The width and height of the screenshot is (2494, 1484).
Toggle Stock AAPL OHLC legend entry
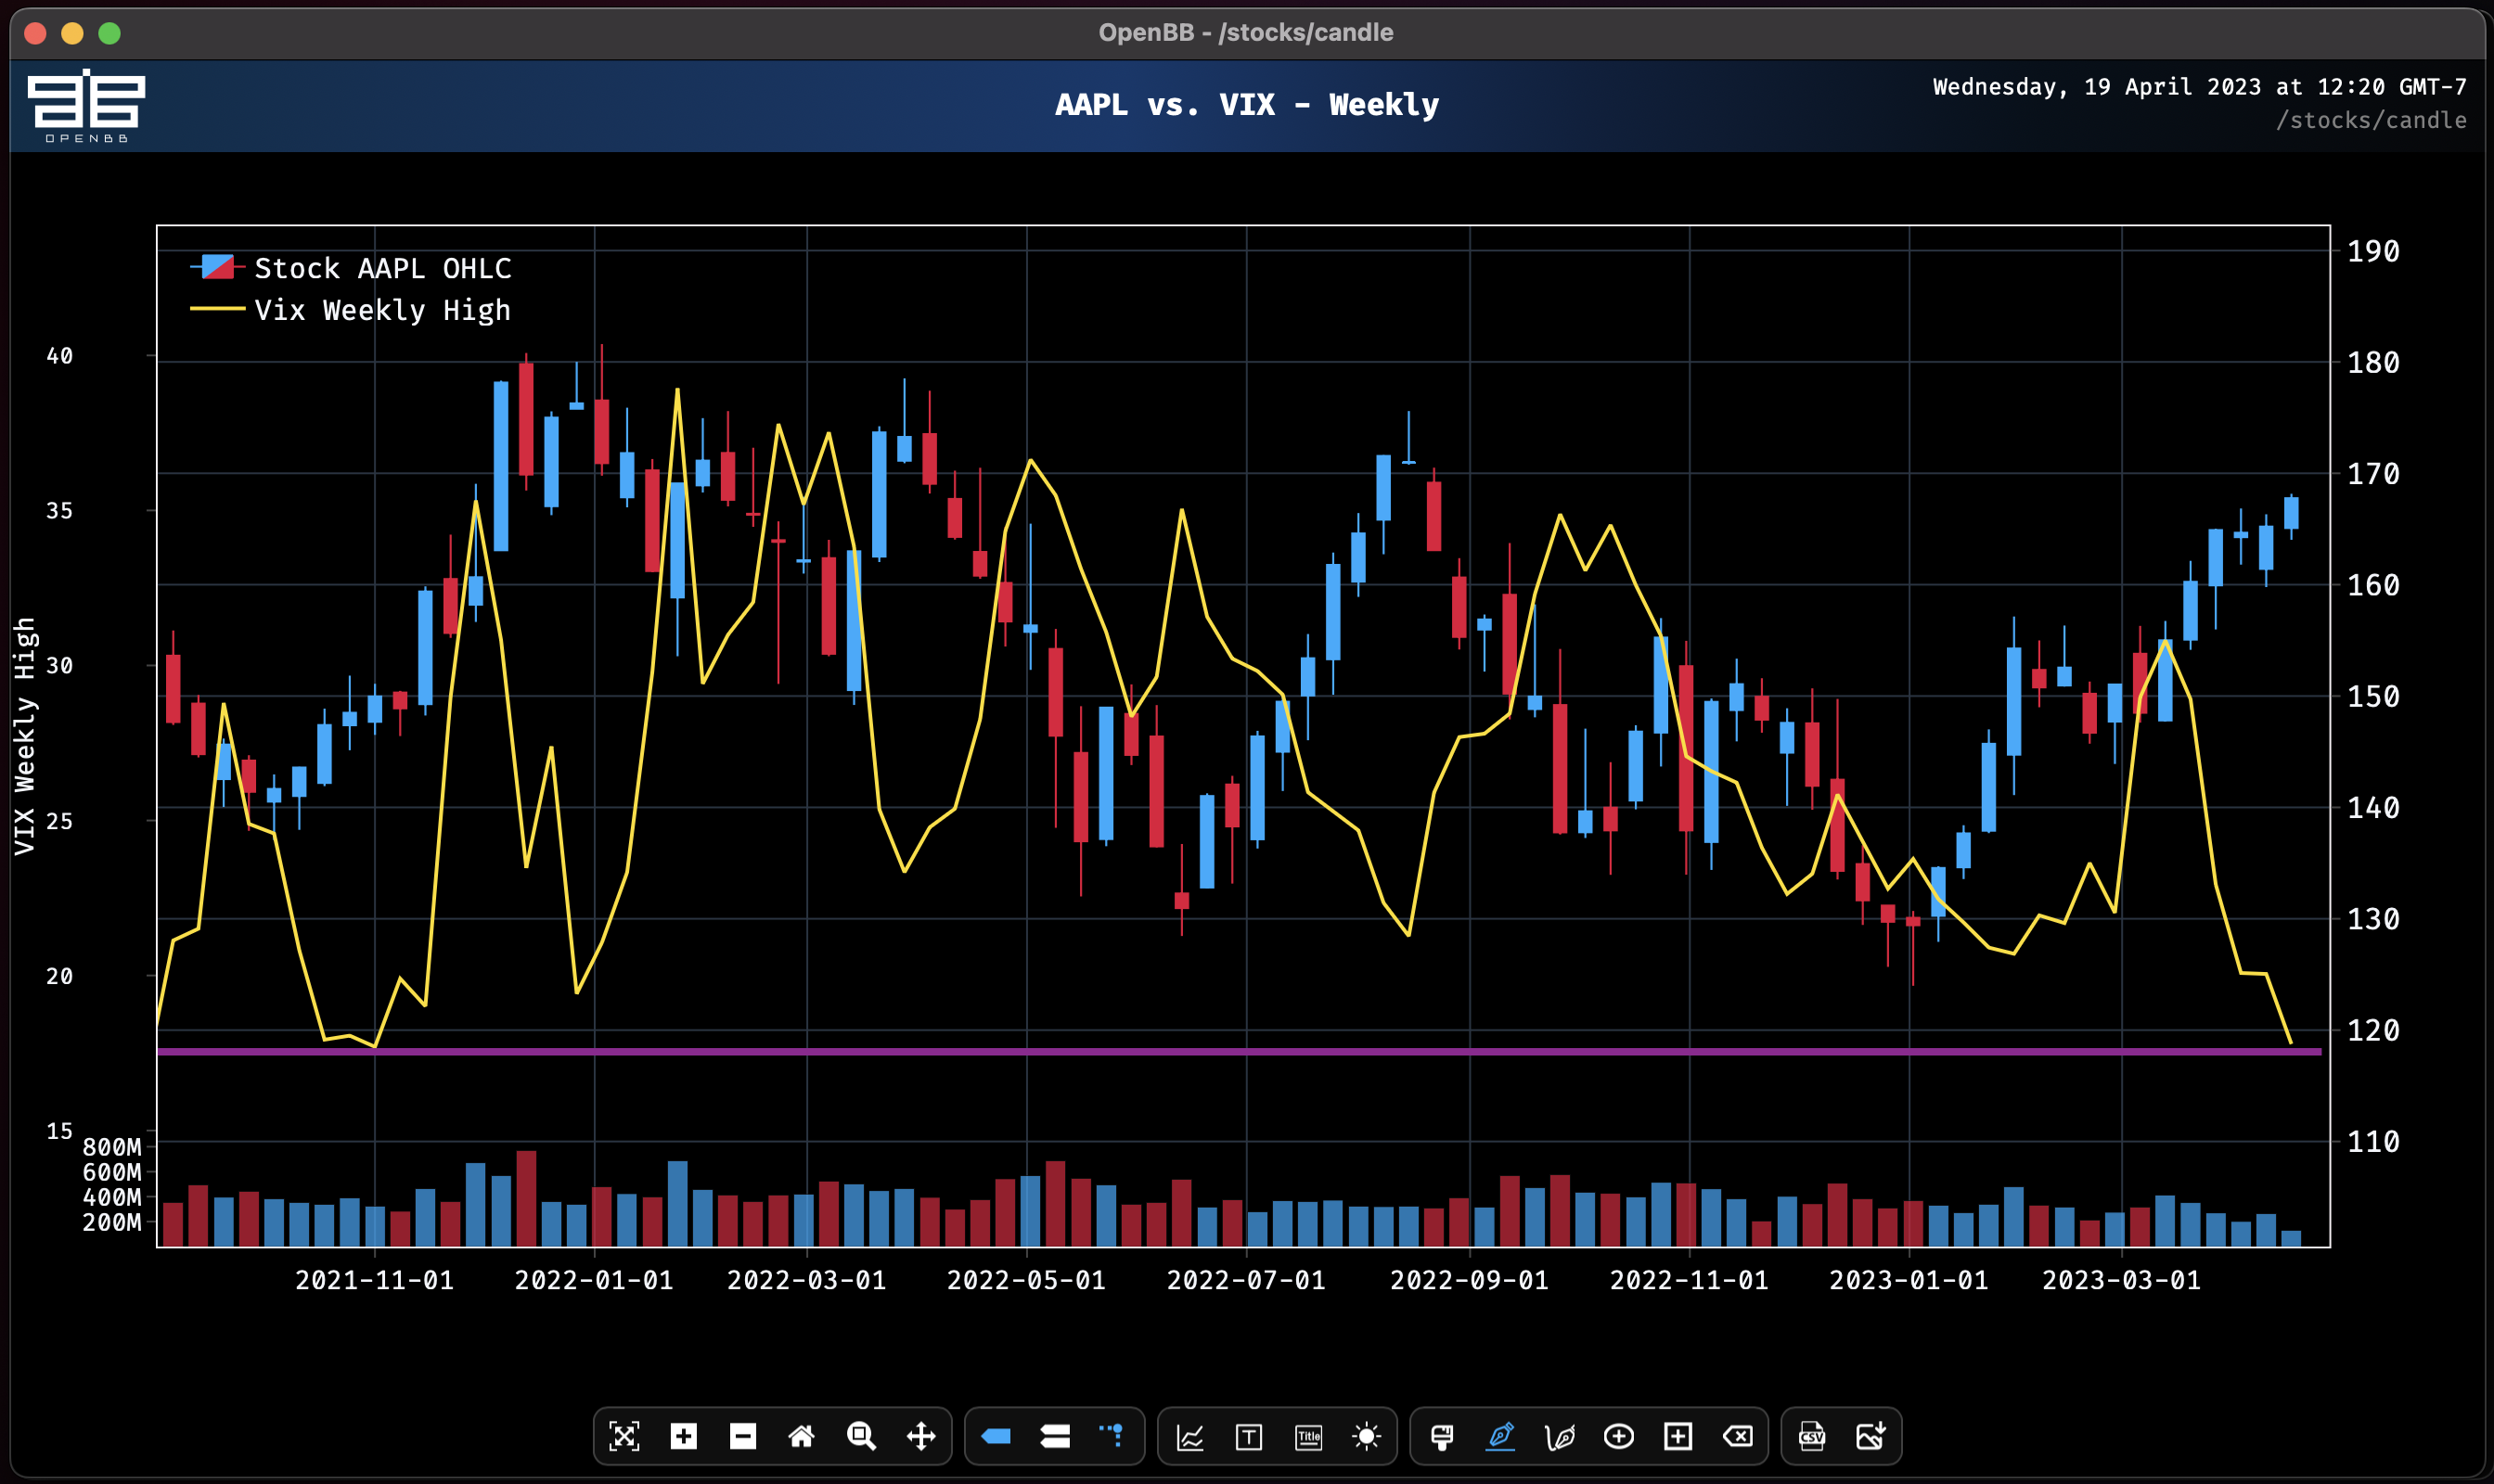350,268
